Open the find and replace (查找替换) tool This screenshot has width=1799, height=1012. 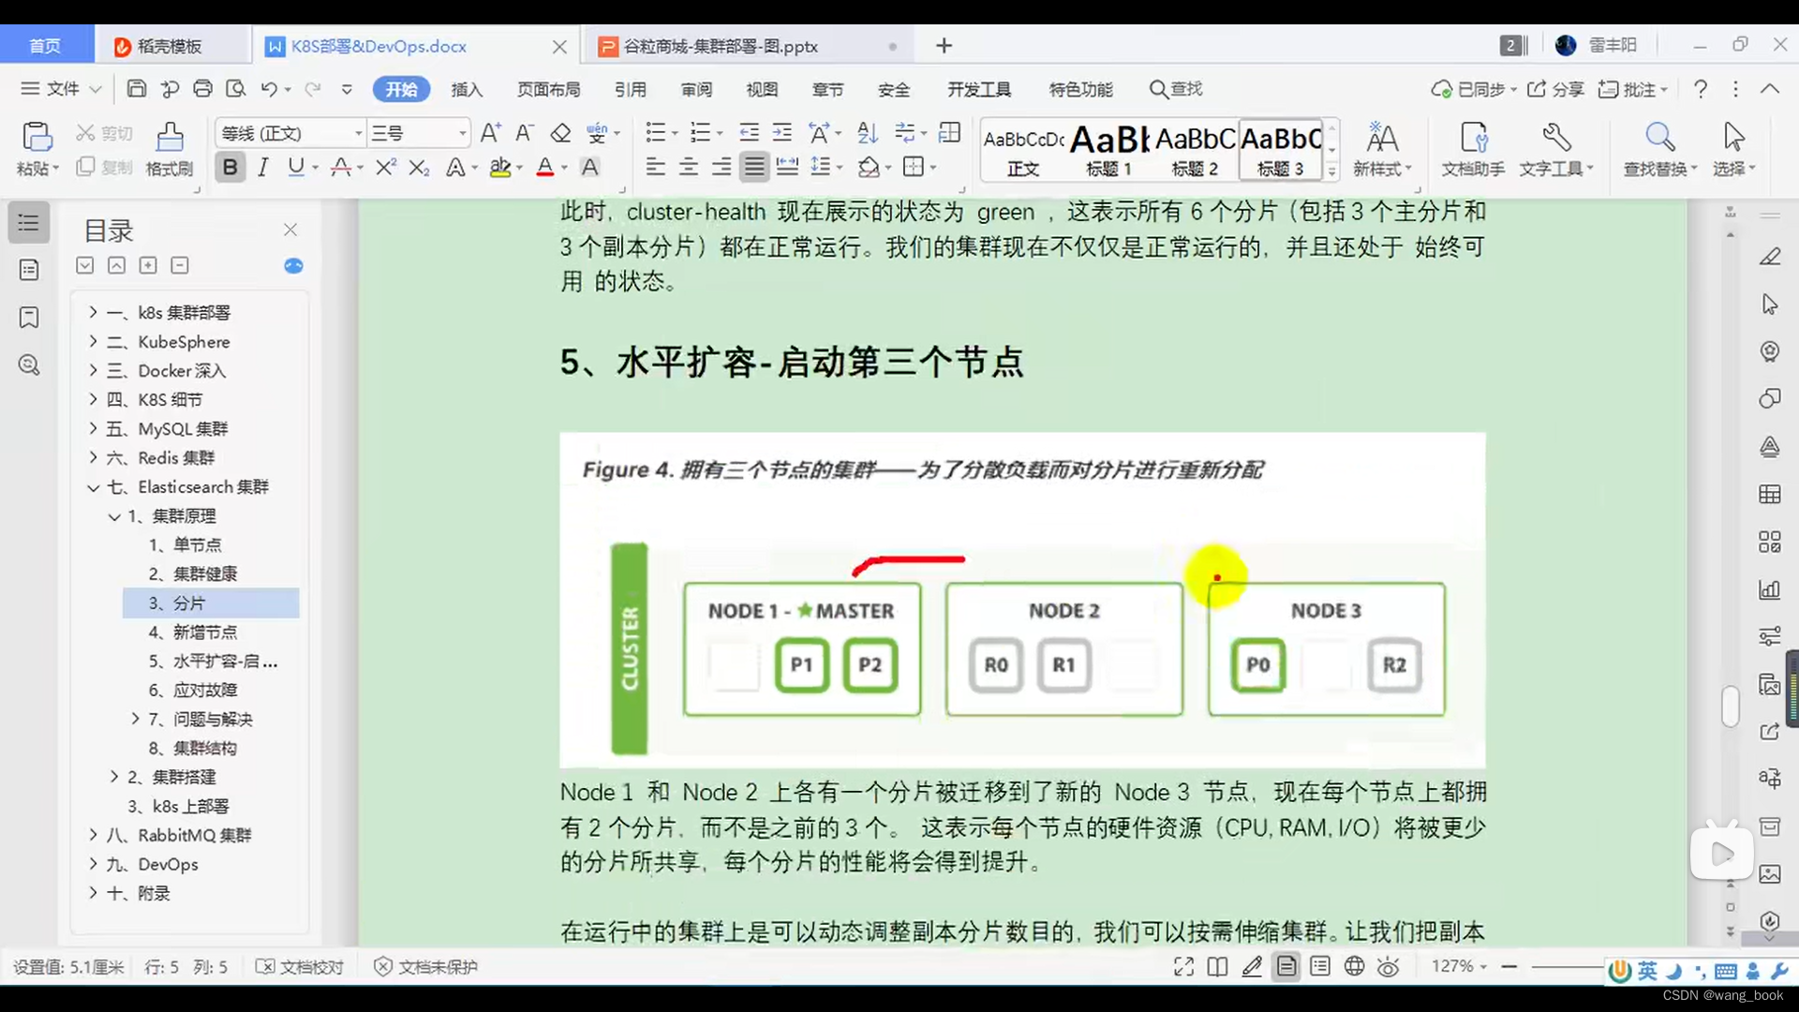click(1658, 150)
